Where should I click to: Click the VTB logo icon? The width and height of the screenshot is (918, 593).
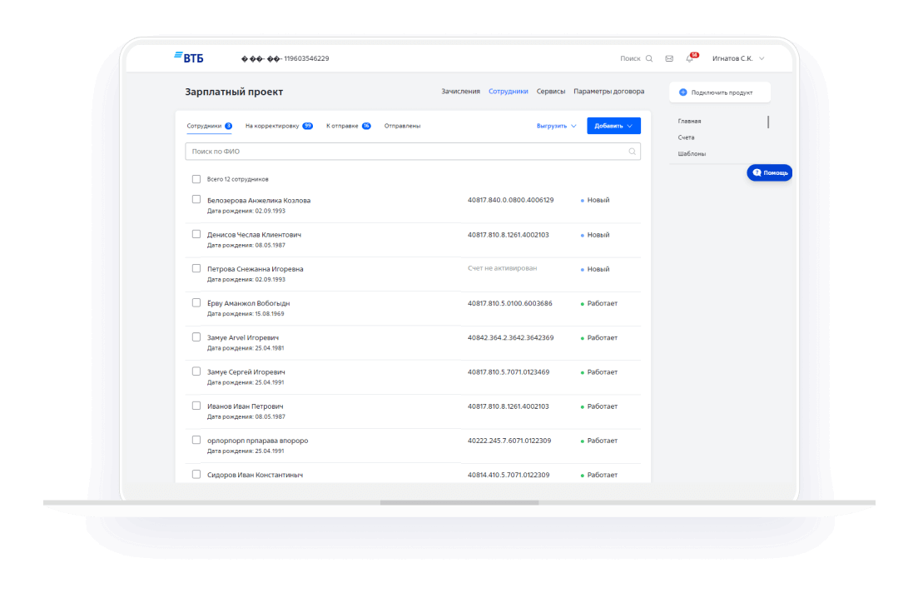[178, 57]
